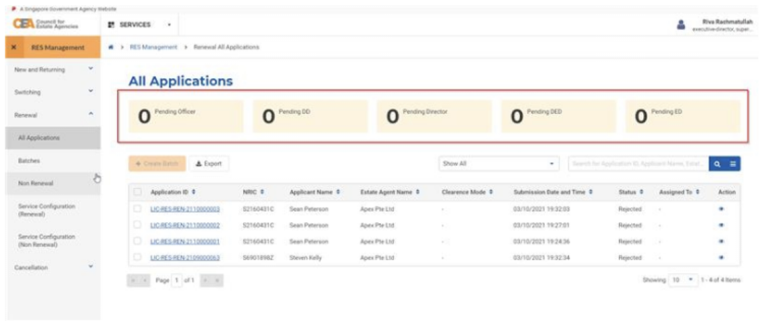Click the Create Batch button
Screen dimensions: 783x321
157,163
